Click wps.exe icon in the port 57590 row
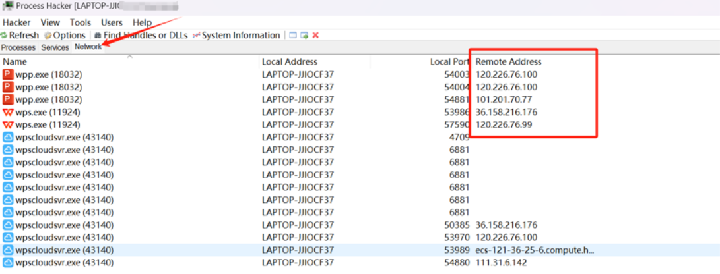720x274 pixels. tap(8, 124)
